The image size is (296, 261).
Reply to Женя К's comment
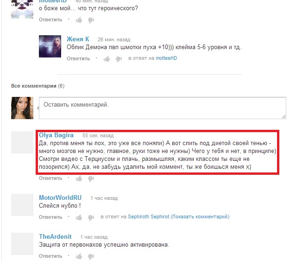click(x=78, y=58)
